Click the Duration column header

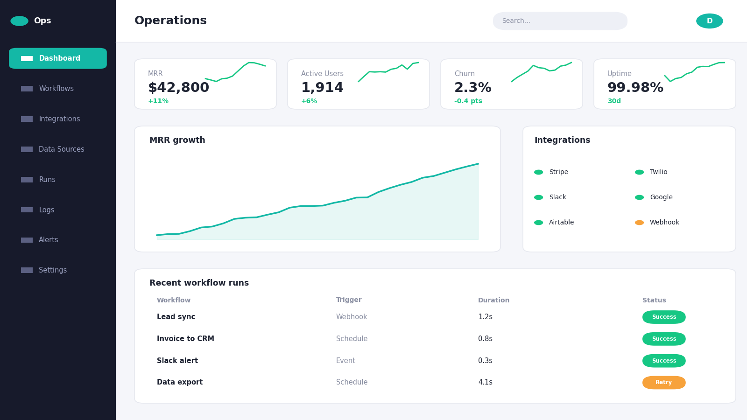tap(493, 301)
